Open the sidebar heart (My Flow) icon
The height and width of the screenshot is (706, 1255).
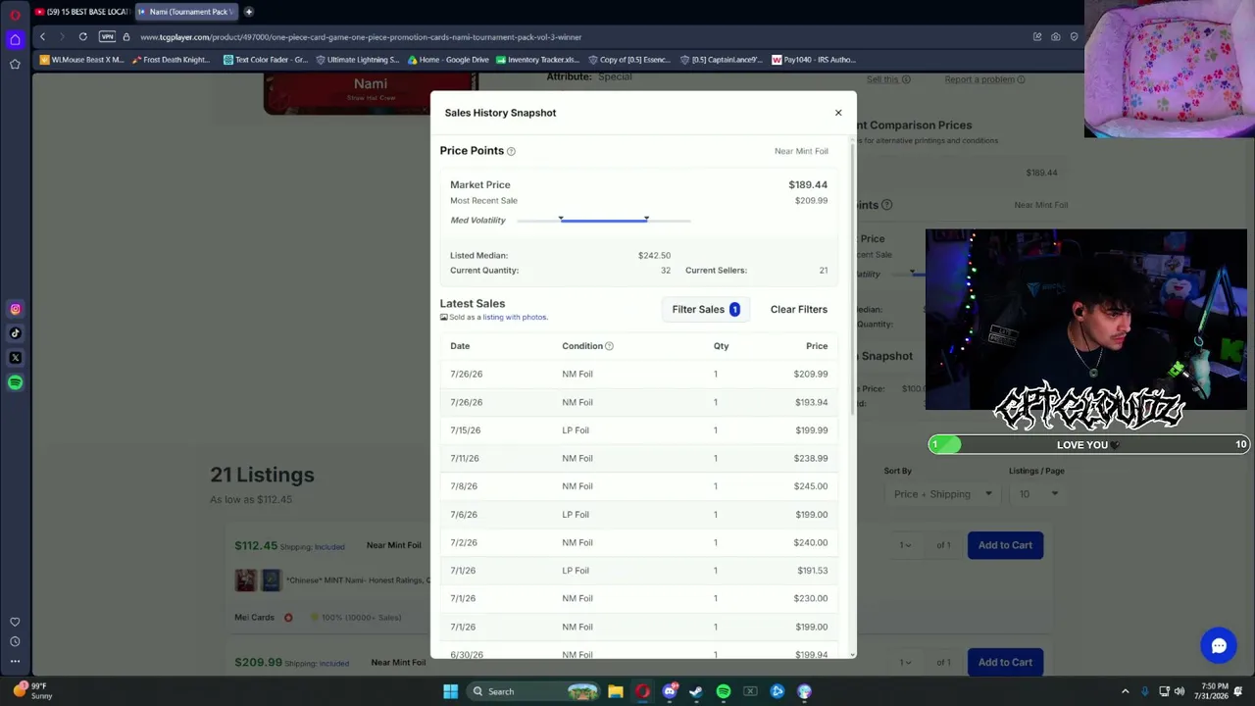pos(15,622)
